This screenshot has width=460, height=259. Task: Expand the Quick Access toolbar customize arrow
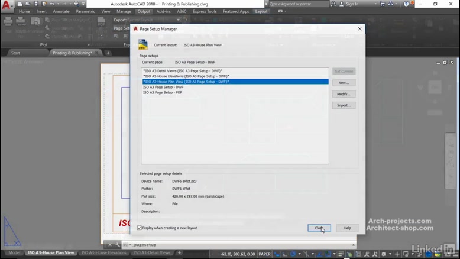[83, 4]
